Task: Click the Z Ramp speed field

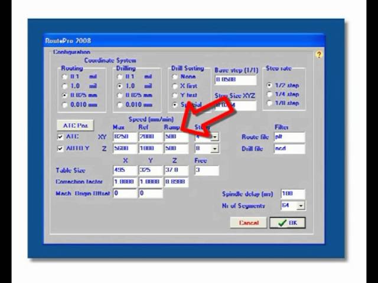Action: (176, 149)
